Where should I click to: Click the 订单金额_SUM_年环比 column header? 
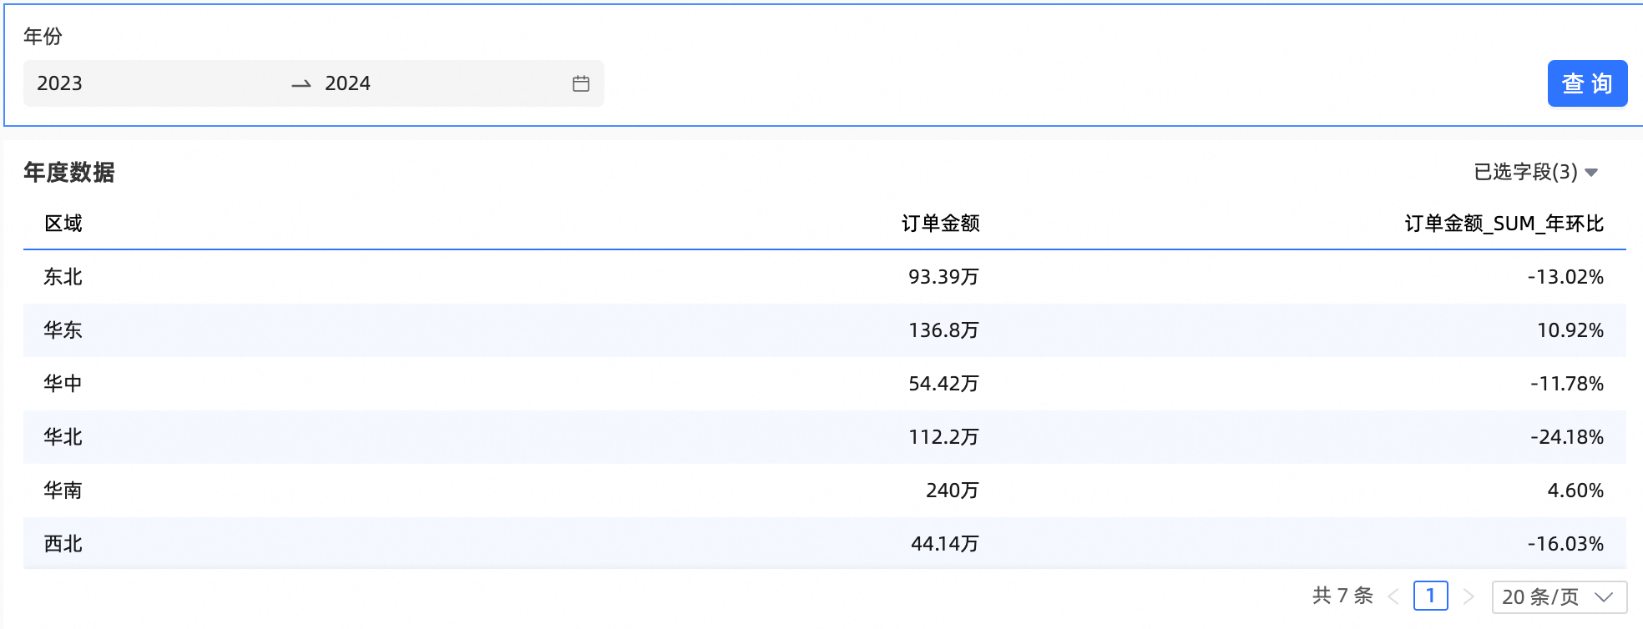(x=1504, y=224)
